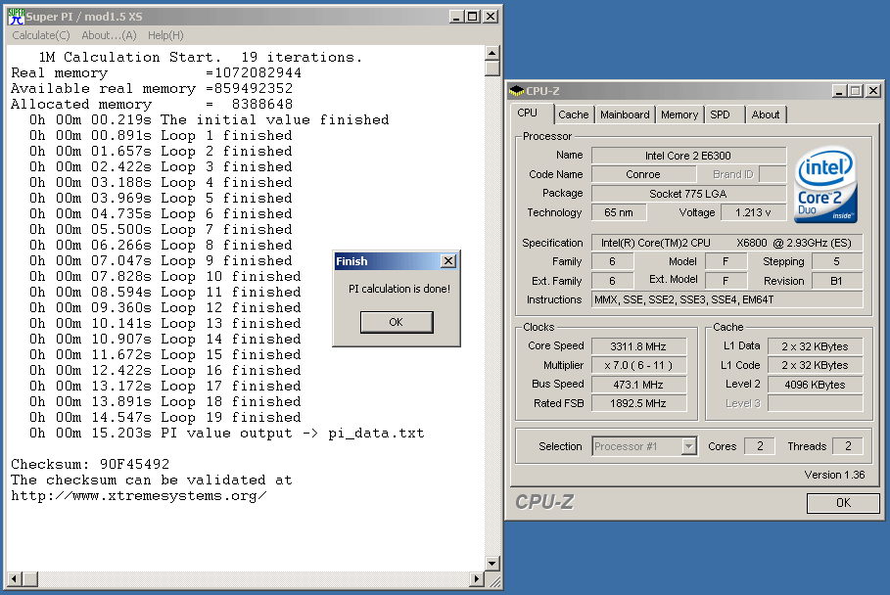This screenshot has width=890, height=595.
Task: Click the Name field Intel Core 2 E6300
Action: click(688, 156)
